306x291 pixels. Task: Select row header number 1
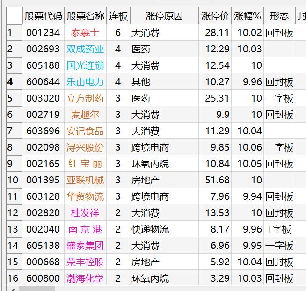[15, 33]
